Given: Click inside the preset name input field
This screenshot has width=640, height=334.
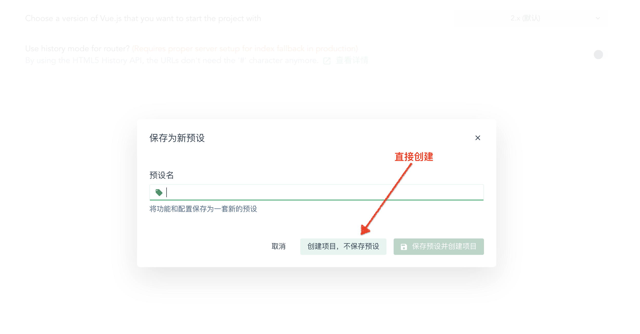Looking at the screenshot, I should tap(282, 192).
